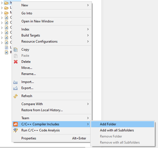Expand the second folder in project tree
This screenshot has height=148, width=158.
(2, 8)
